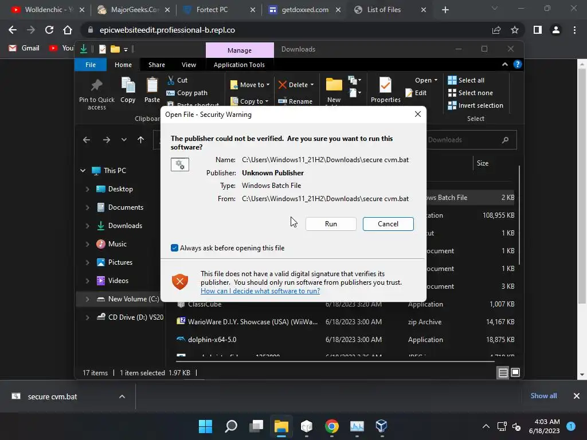Click Copy path in Clipboard group
The width and height of the screenshot is (587, 440).
187,93
